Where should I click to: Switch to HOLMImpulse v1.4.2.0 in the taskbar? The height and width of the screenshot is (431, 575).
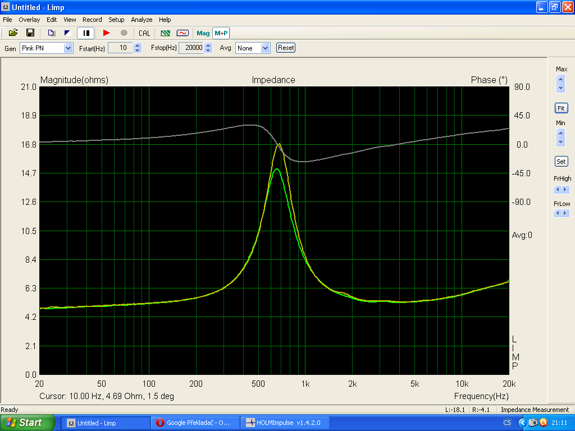285,423
